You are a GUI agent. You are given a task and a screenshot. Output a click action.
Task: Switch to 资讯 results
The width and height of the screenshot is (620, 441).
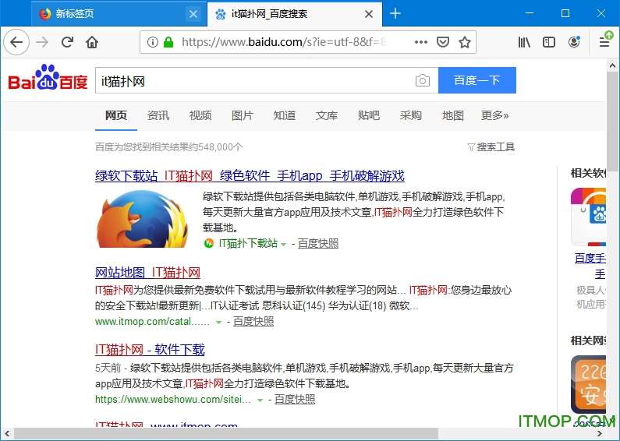click(158, 115)
